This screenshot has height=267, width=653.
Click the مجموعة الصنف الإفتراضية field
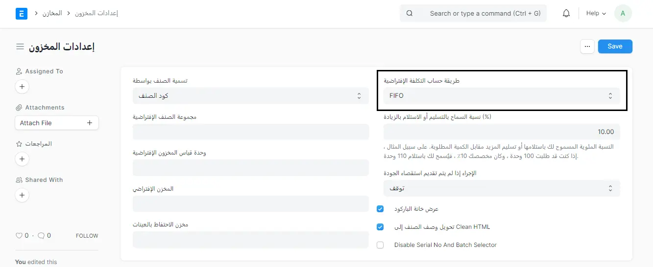click(251, 132)
